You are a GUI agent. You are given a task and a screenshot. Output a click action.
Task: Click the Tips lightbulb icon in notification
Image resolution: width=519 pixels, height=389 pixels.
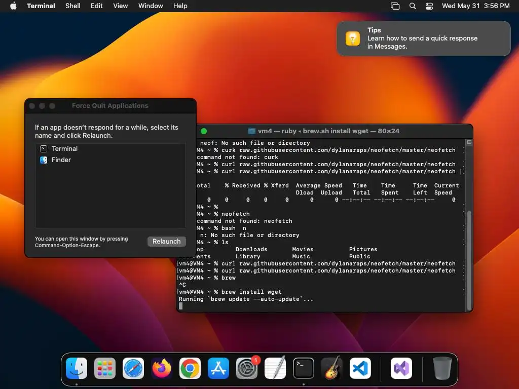pos(353,38)
